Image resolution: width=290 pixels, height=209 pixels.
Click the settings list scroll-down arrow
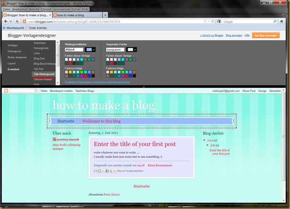tap(58, 83)
